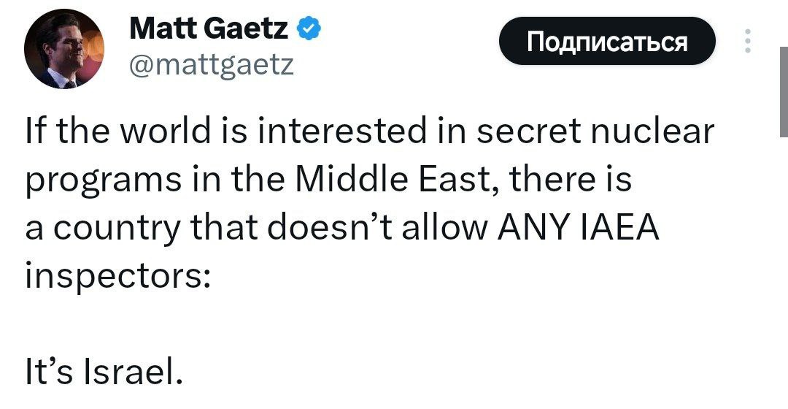Click the word "inspectors:" in tweet
This screenshot has width=788, height=409.
click(x=118, y=278)
